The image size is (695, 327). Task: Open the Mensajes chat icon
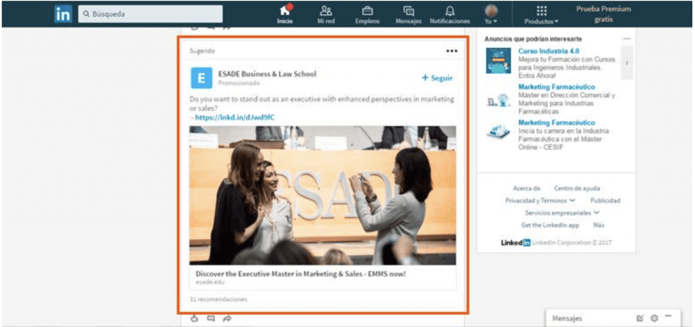[408, 11]
